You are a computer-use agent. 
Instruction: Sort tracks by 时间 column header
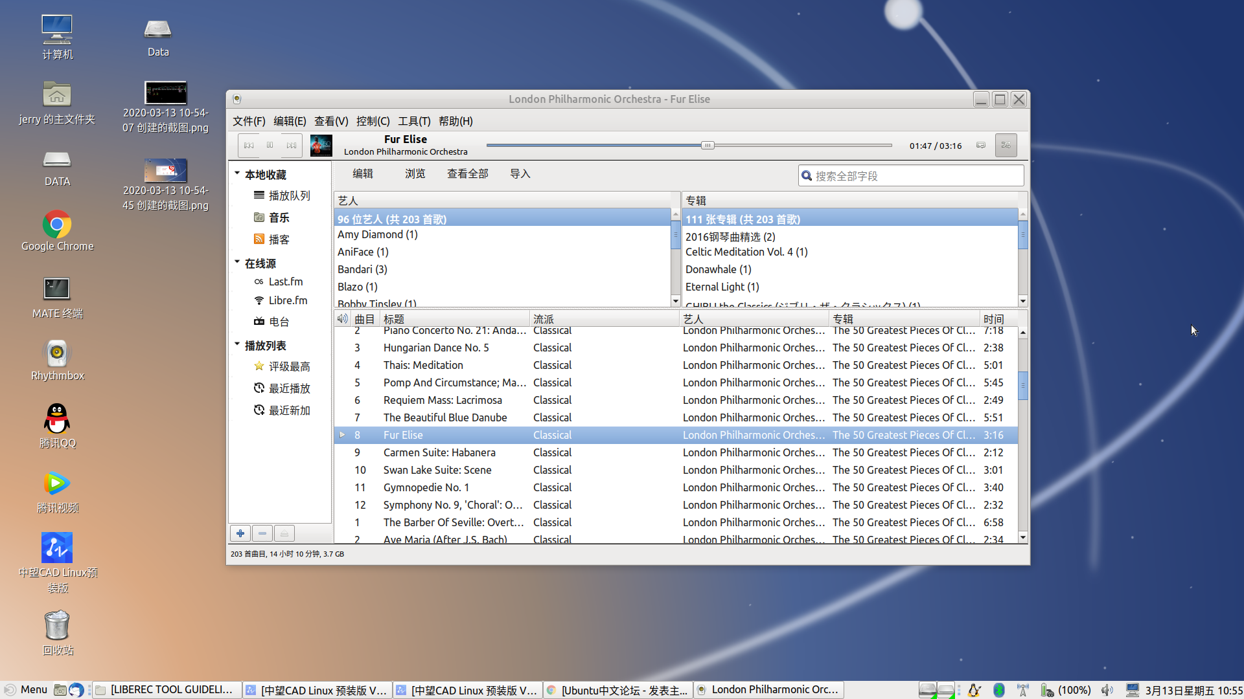998,319
